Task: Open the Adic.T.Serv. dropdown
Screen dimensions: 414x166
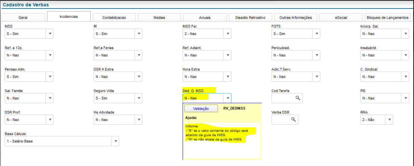Action: coord(316,77)
